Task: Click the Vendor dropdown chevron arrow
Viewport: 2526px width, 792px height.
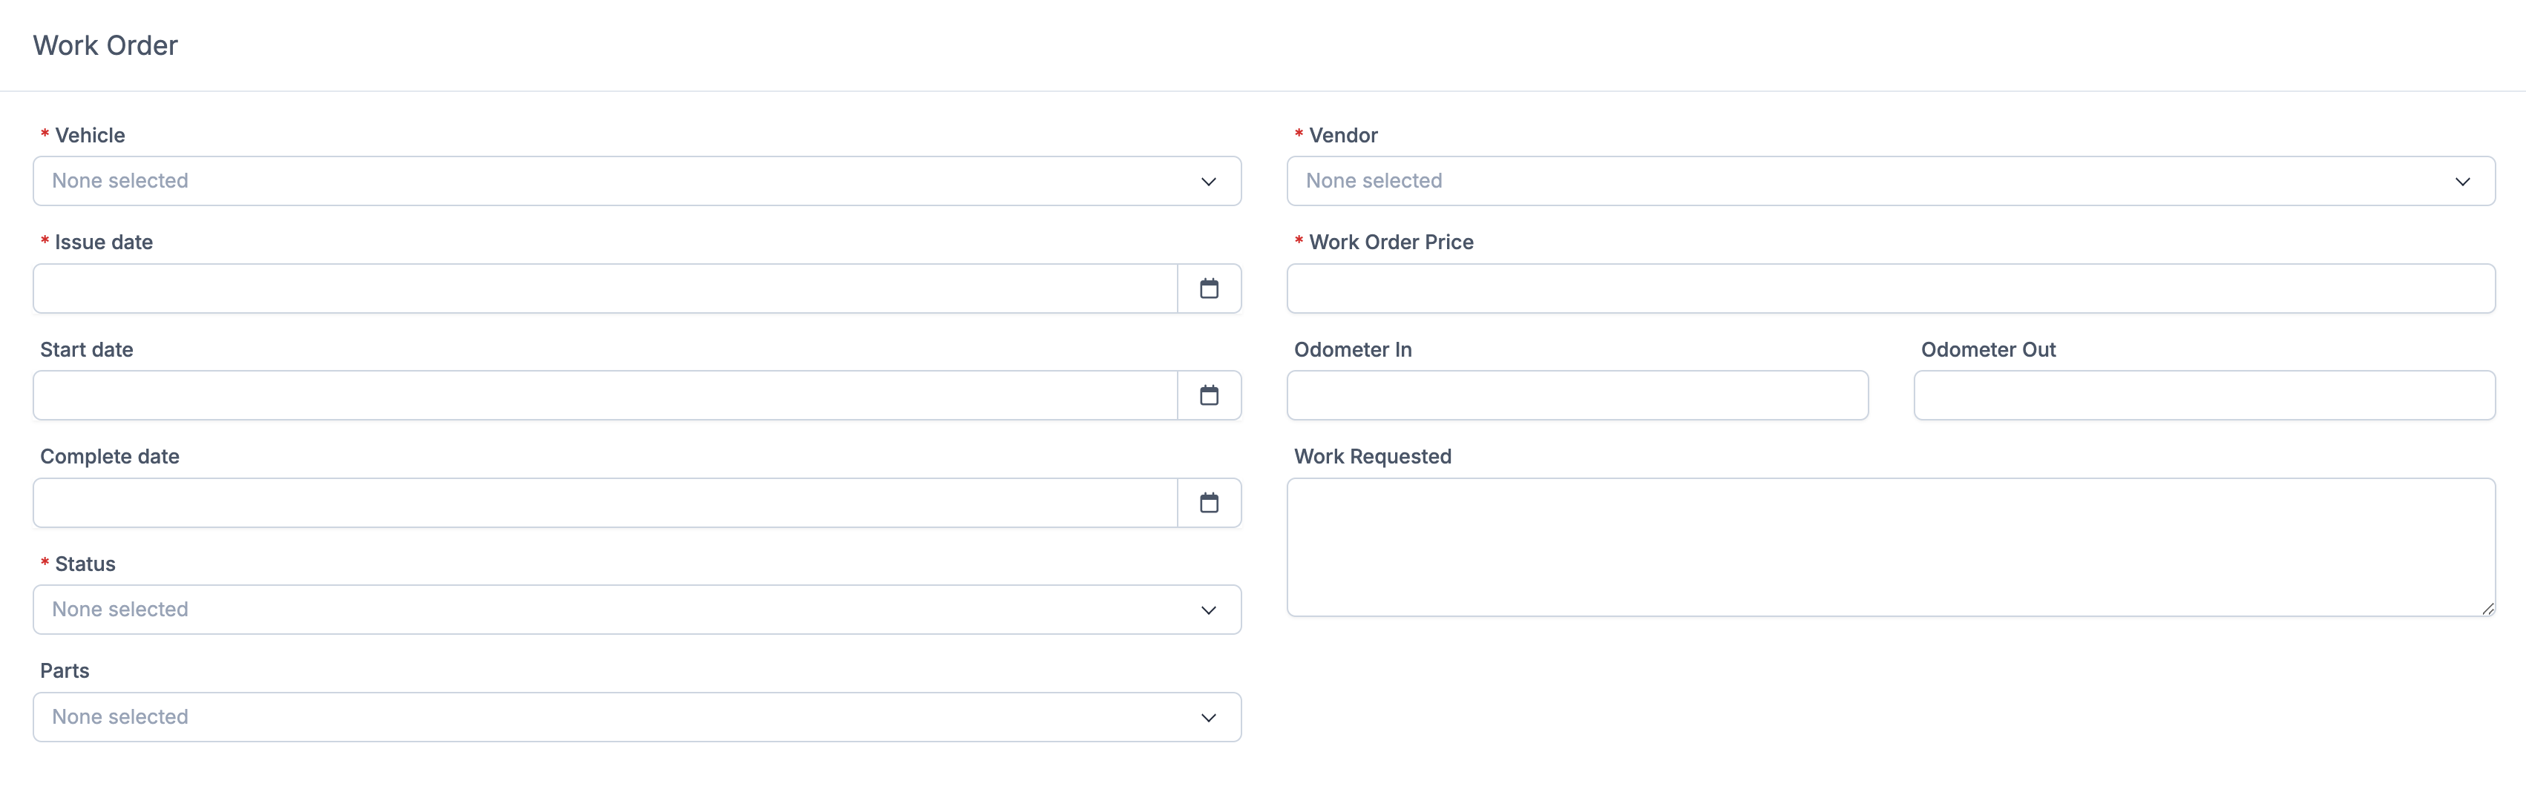Action: click(x=2462, y=182)
